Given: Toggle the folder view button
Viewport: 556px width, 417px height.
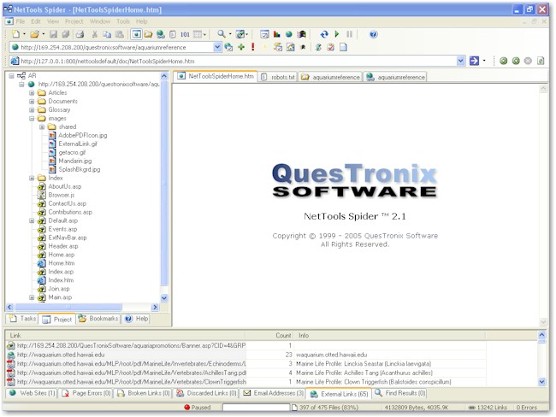Looking at the screenshot, I should 148,34.
